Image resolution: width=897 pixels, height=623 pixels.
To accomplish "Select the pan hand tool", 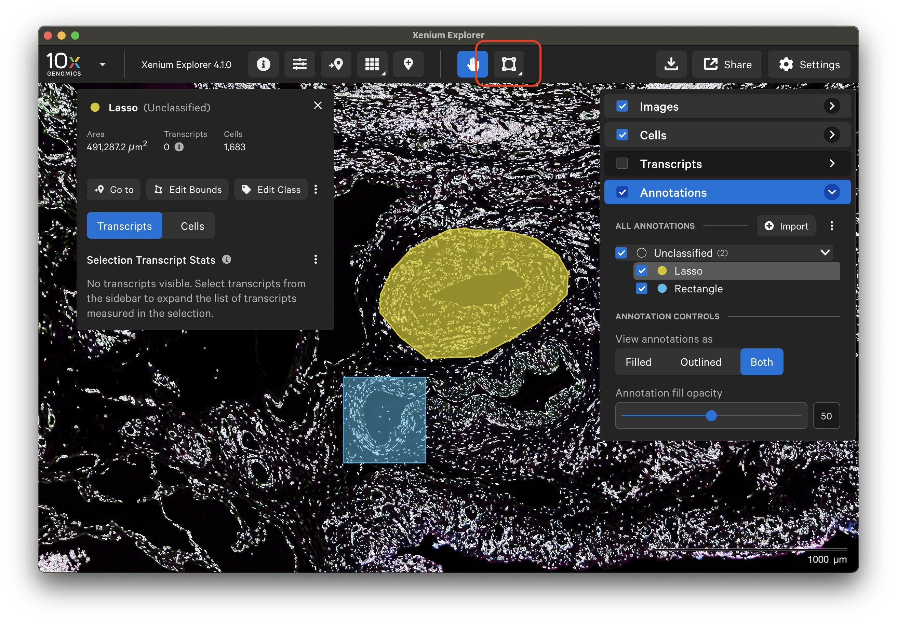I will (x=472, y=65).
